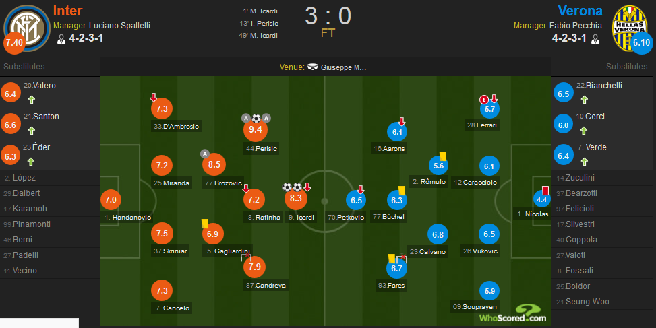Click the red card icon on Nícolas
The width and height of the screenshot is (656, 328).
point(545,191)
